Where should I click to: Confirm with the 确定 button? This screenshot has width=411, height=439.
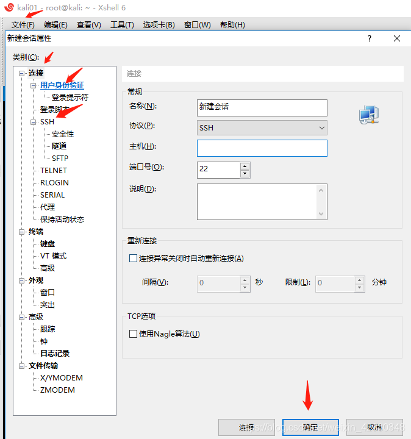coord(310,427)
